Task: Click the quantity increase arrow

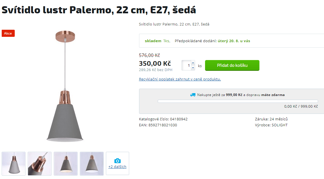Action: pyautogui.click(x=193, y=63)
